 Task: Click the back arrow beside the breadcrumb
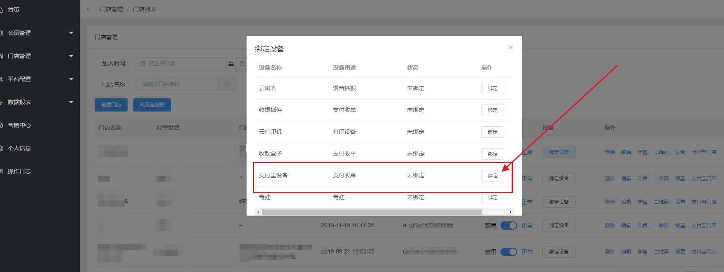[x=89, y=9]
